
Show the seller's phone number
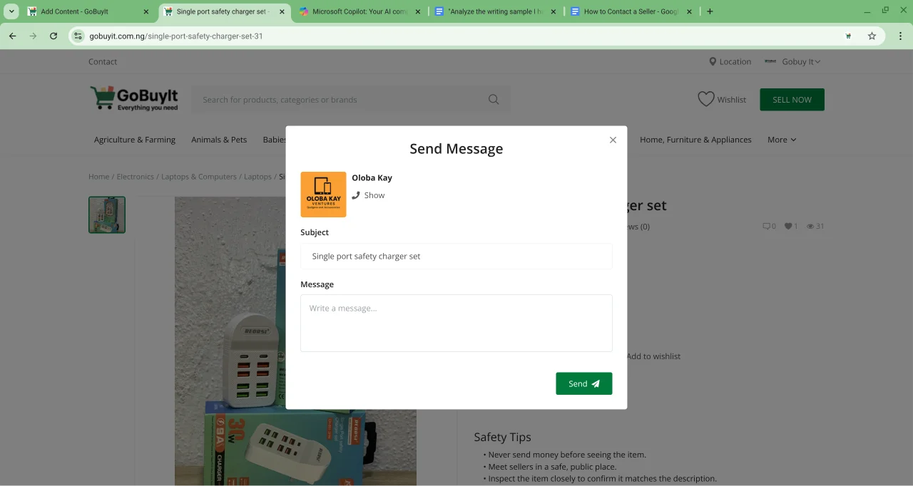(x=368, y=195)
